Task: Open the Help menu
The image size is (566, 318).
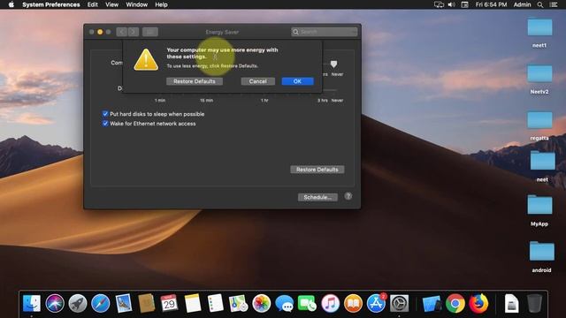Action: pyautogui.click(x=161, y=4)
